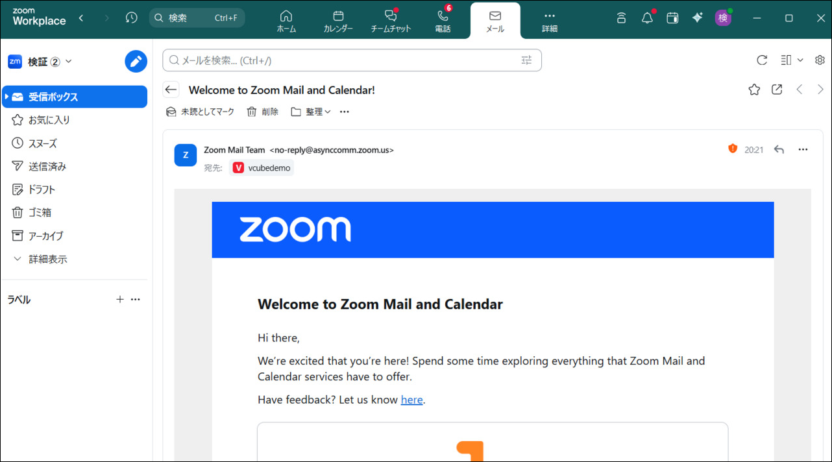Switch to the カレンダー tab
The image size is (832, 462).
338,21
